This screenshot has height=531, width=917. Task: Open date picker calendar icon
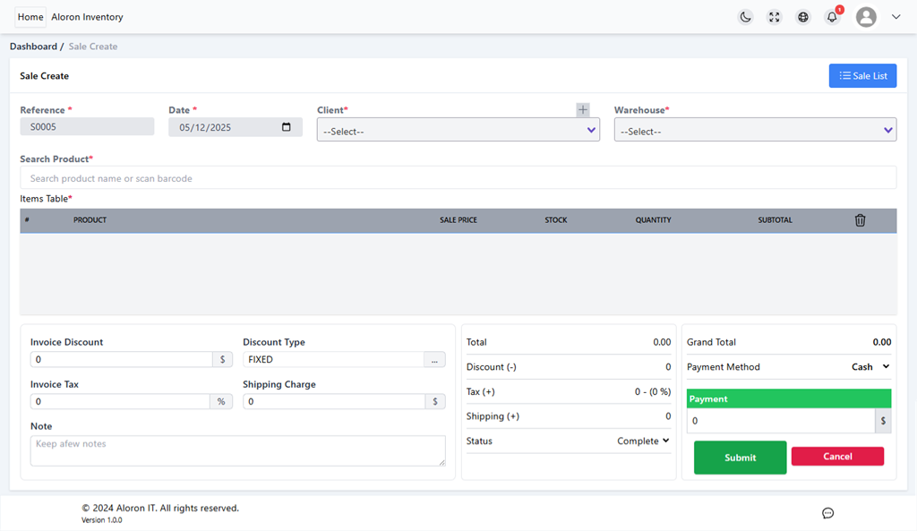pyautogui.click(x=287, y=127)
